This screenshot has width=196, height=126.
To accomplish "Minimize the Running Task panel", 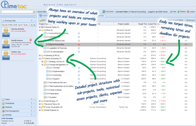I will tap(34, 21).
